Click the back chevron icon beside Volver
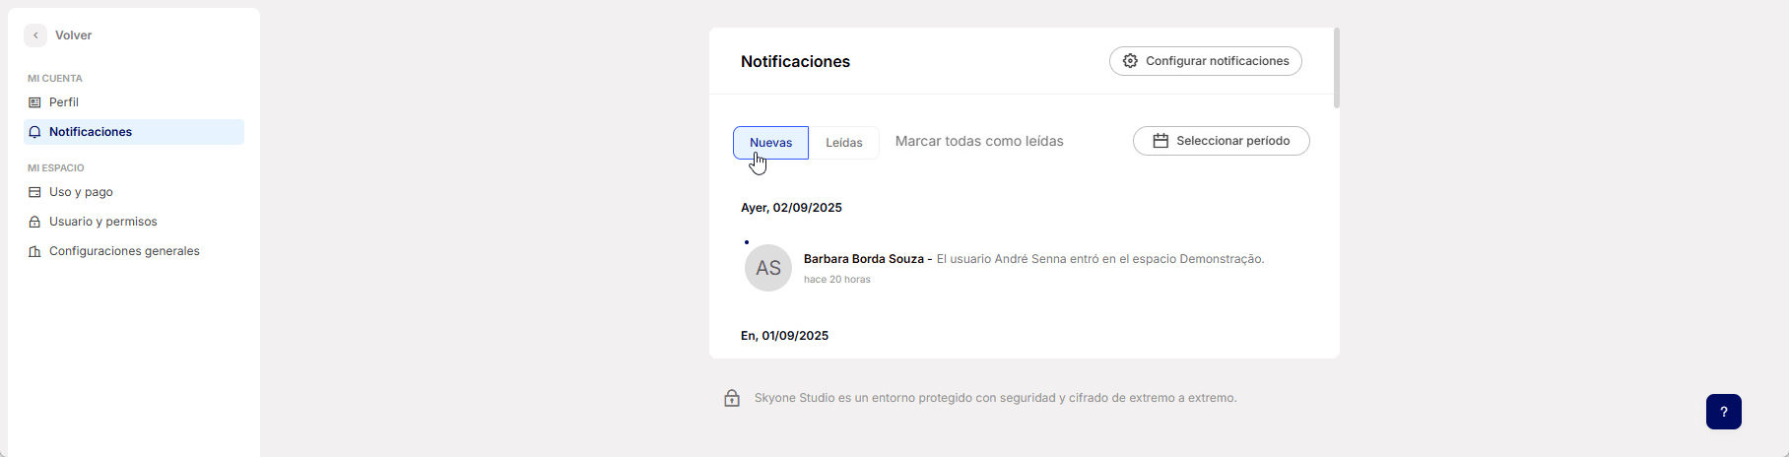The width and height of the screenshot is (1789, 457). tap(35, 35)
